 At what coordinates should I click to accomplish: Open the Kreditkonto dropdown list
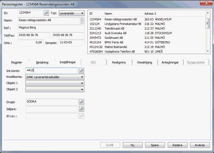82,77
